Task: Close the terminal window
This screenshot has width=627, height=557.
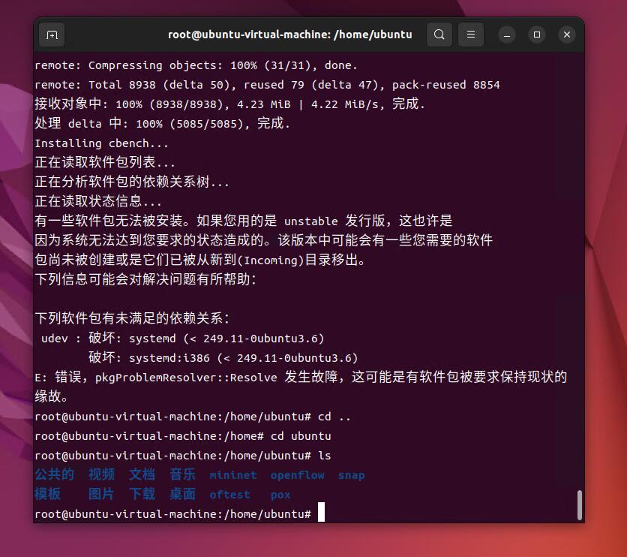Action: point(566,35)
